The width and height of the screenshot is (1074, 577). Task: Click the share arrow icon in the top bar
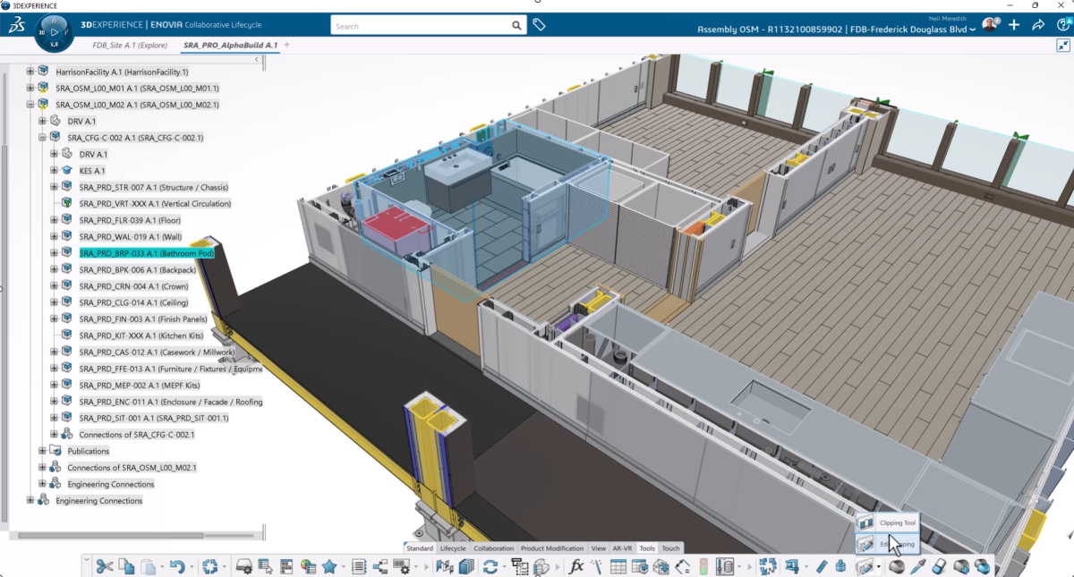tap(1037, 24)
